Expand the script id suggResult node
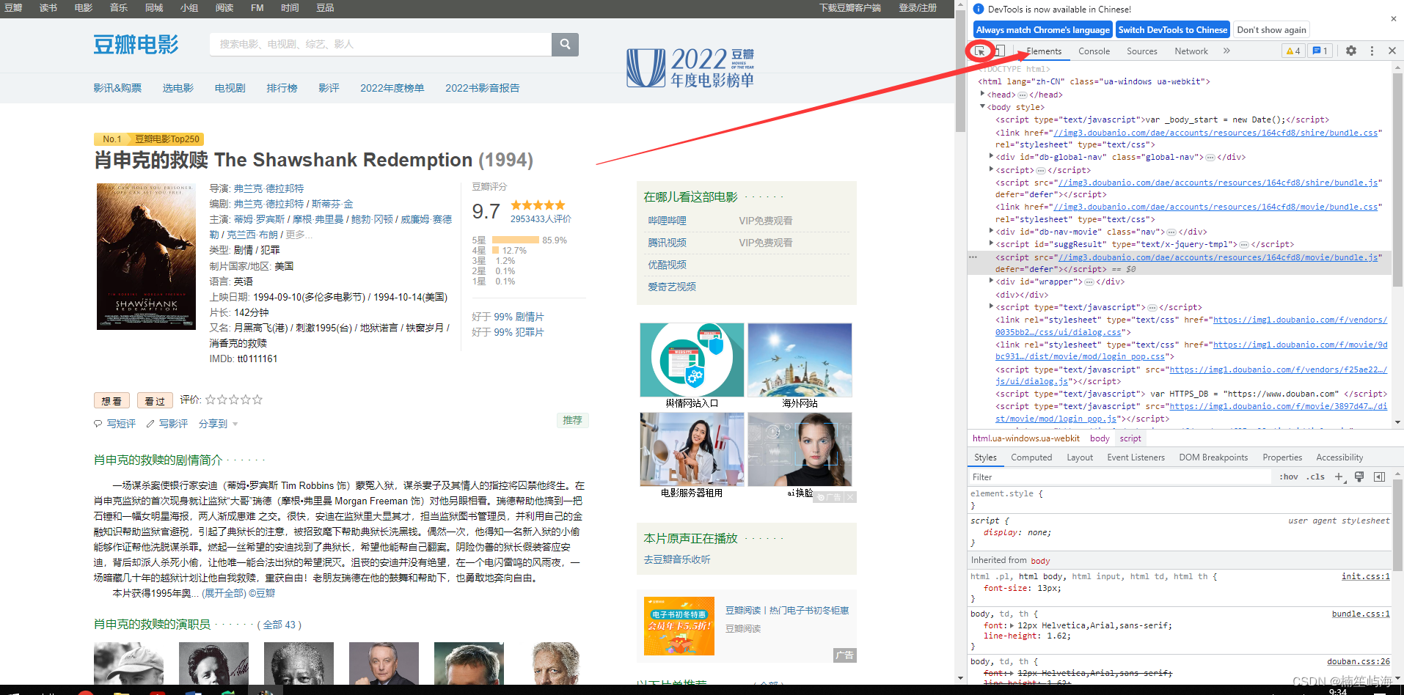 tap(991, 243)
